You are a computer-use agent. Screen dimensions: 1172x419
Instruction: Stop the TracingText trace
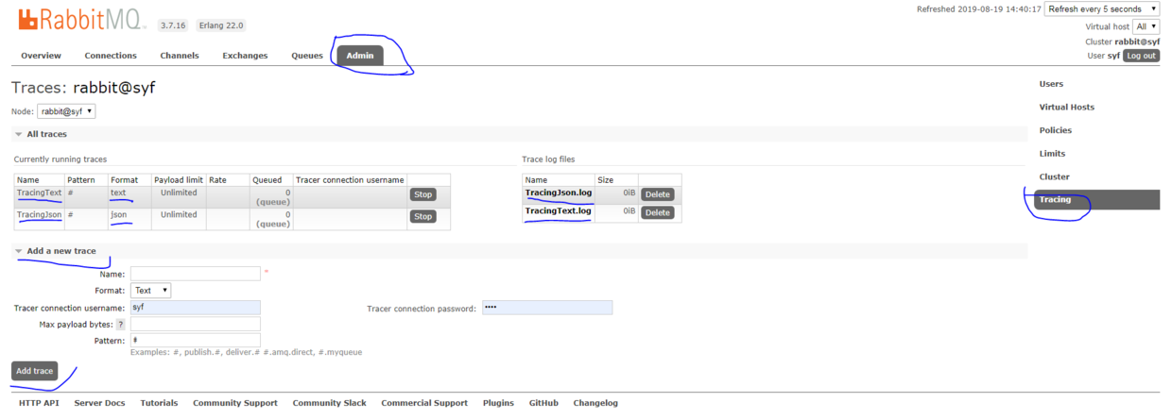click(x=422, y=194)
